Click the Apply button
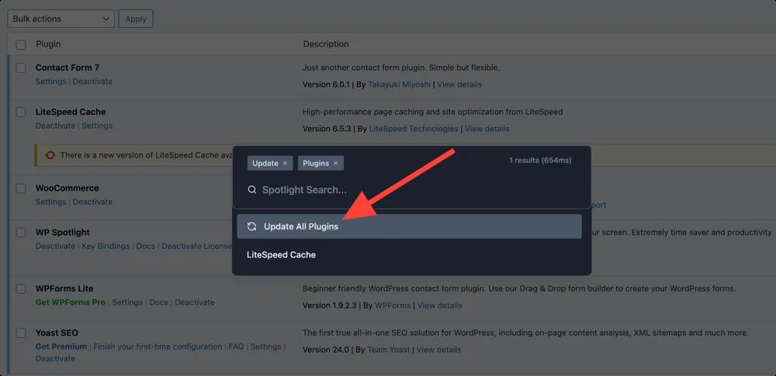 (136, 19)
